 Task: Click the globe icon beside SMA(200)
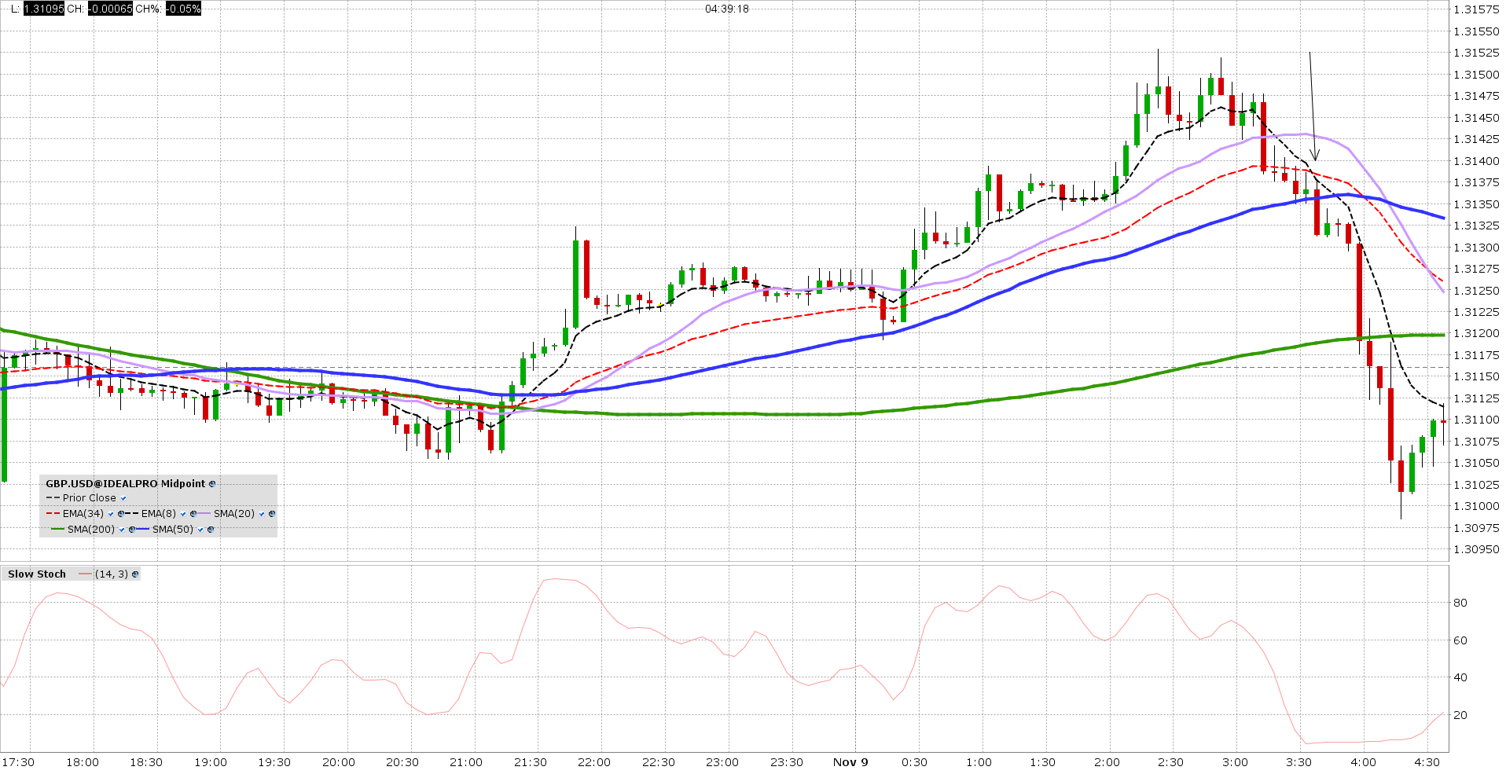pos(132,530)
